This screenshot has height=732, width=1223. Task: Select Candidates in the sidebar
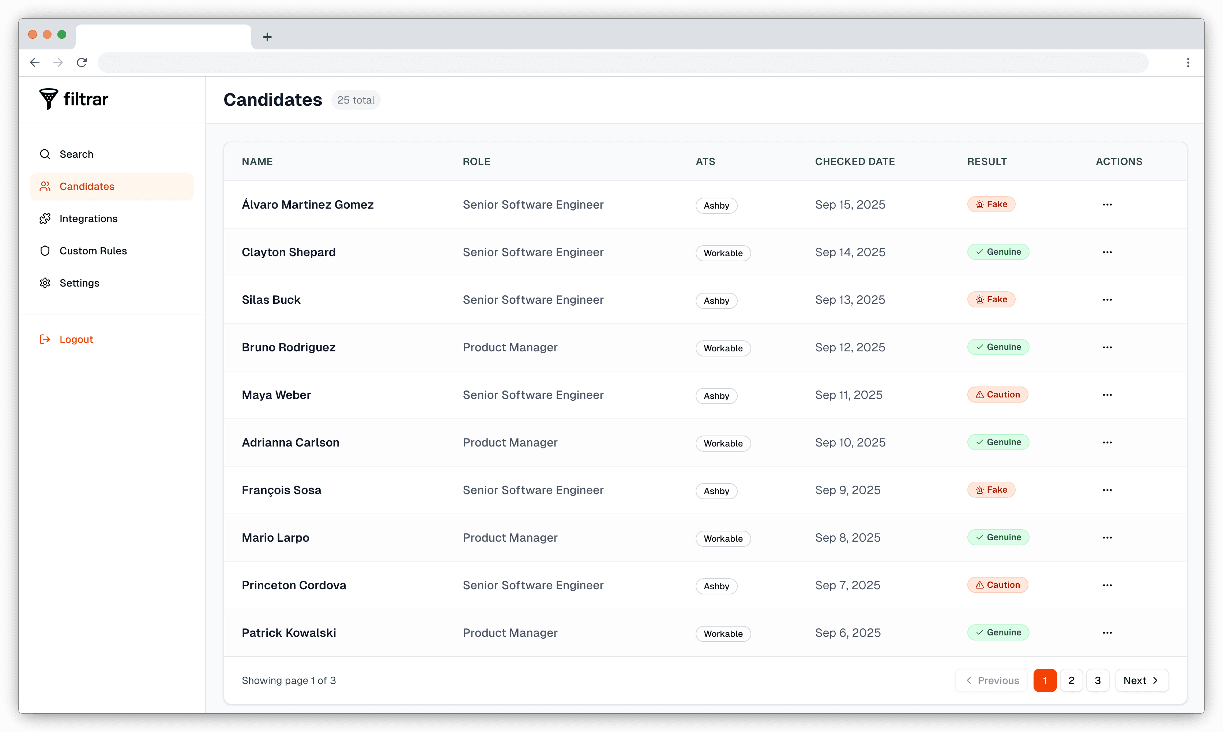112,186
